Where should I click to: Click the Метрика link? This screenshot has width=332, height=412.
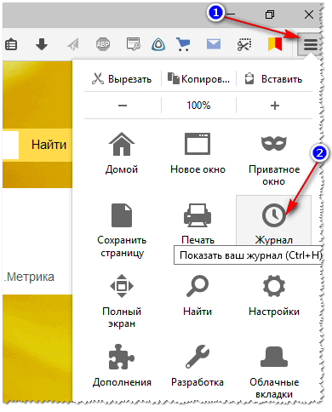(30, 277)
